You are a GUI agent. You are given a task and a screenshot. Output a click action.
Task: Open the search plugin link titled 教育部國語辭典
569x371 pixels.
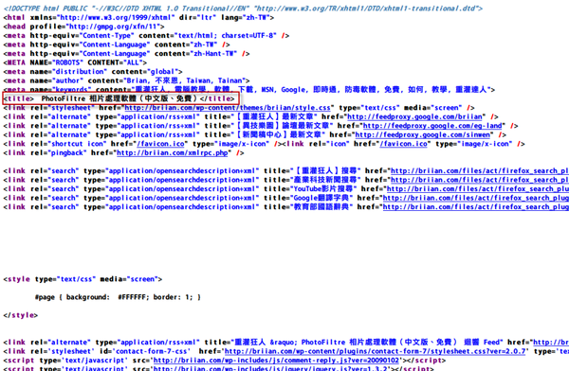(x=476, y=207)
